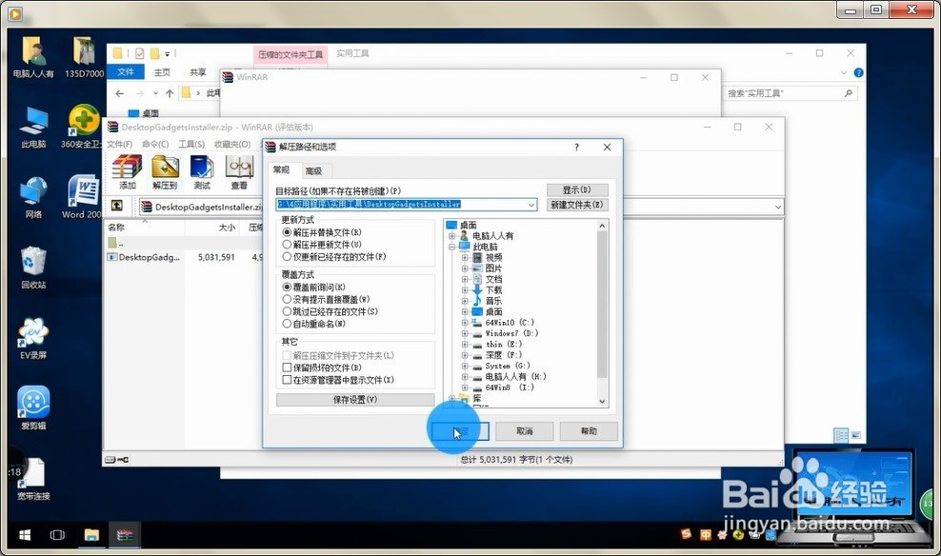Viewport: 941px width, 556px height.
Task: Open the 电脑人人有 folder on the desktop
Action: click(x=33, y=57)
